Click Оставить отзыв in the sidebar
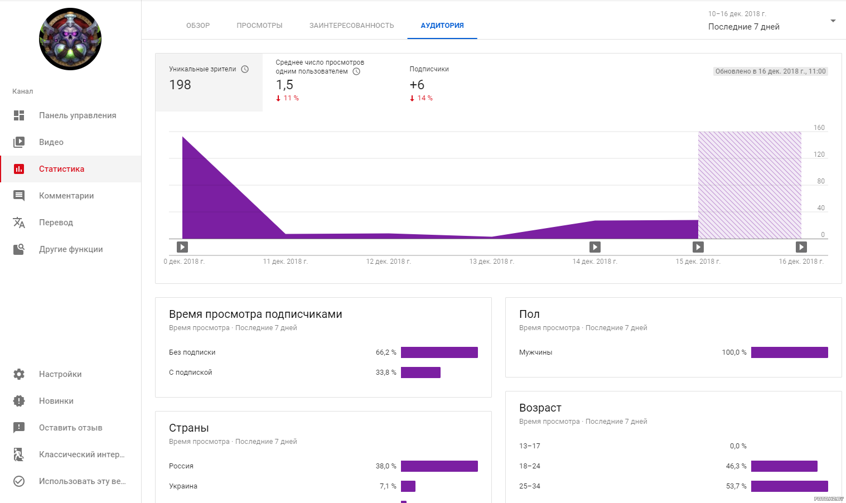 70,428
